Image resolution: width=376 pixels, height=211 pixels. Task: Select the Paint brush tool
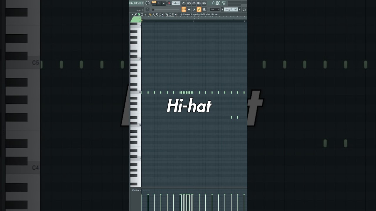(x=154, y=15)
